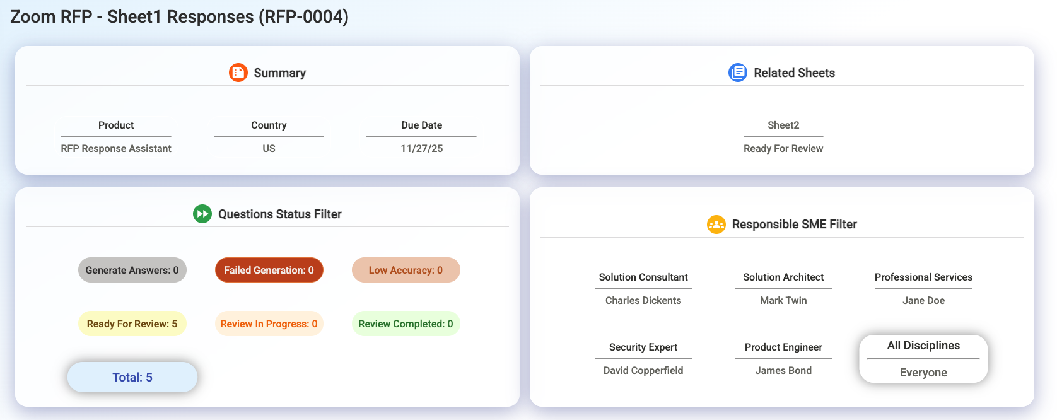Viewport: 1057px width, 420px height.
Task: Select the All Disciplines Everyone filter
Action: pos(923,359)
